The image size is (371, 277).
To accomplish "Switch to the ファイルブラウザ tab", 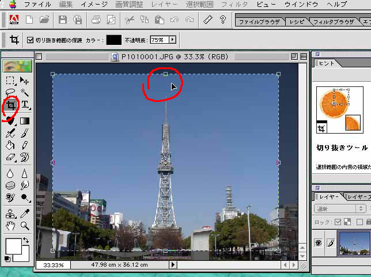I will coord(260,22).
